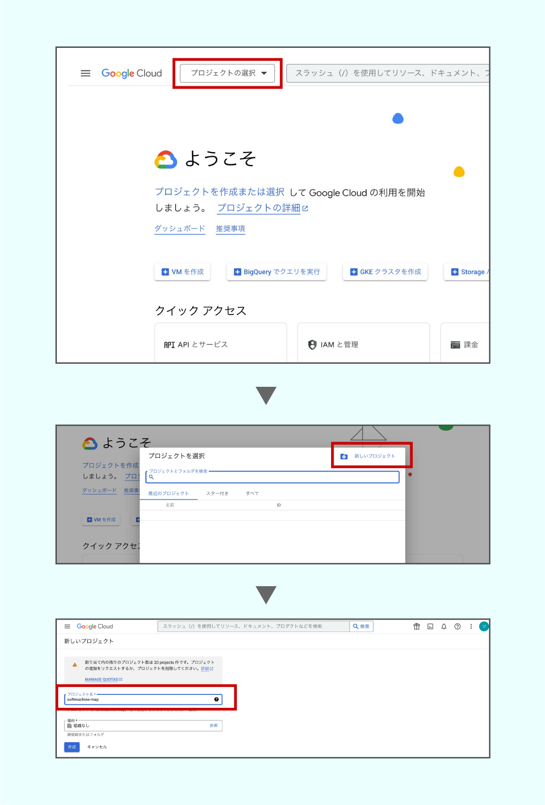This screenshot has width=545, height=805.
Task: Click the 名前 column header
Action: 170,505
